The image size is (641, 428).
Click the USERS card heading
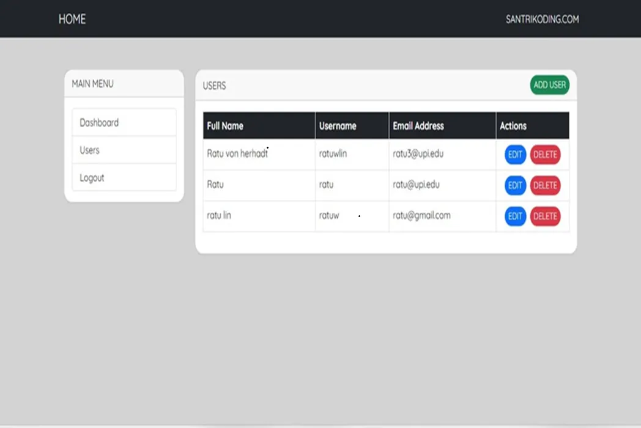[214, 86]
